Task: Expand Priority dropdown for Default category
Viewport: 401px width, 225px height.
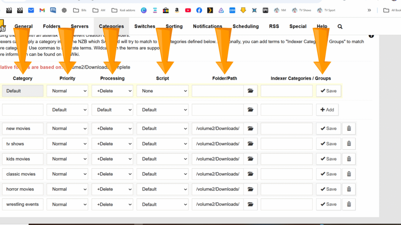Action: pos(67,91)
